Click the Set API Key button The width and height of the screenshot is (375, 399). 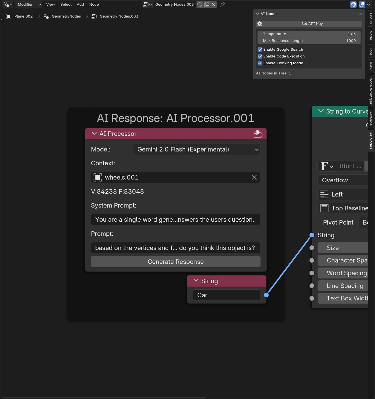(x=312, y=24)
